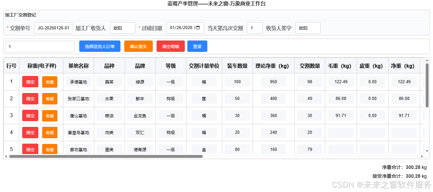This screenshot has width=433, height=192.
Task: Click the horizontal scrollbar thumb below table
Action: click(x=106, y=156)
